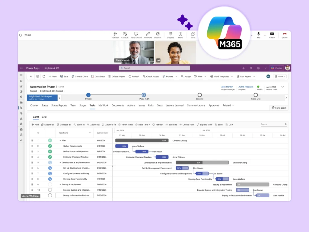Go back using the back arrow
The height and width of the screenshot is (232, 309).
coord(31,76)
